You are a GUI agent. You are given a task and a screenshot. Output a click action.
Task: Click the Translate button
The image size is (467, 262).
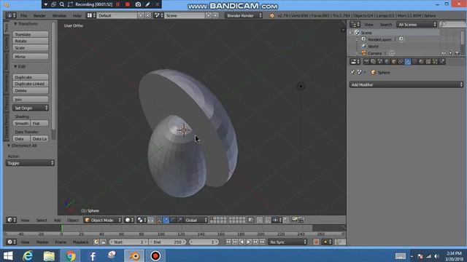click(x=31, y=34)
